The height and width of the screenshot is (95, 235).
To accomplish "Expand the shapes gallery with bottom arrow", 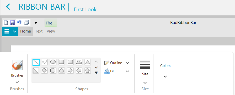I will [x=96, y=73].
